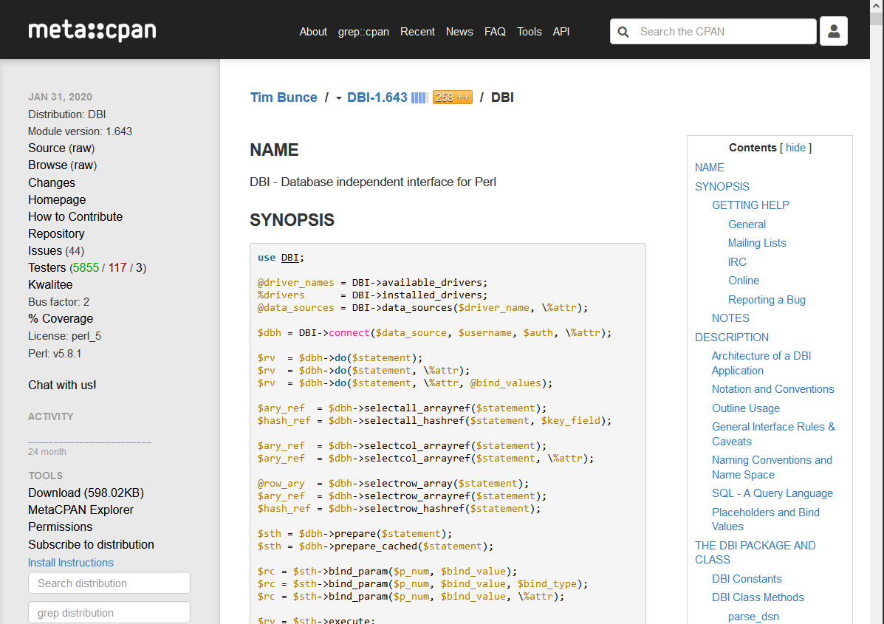Image resolution: width=884 pixels, height=624 pixels.
Task: Open % Coverage report
Action: (61, 318)
